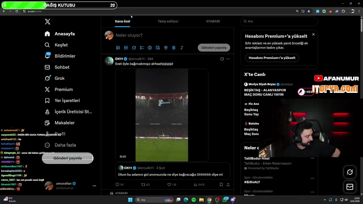Click the Grok icon on DK11's post
The image size is (363, 204).
pos(222,59)
